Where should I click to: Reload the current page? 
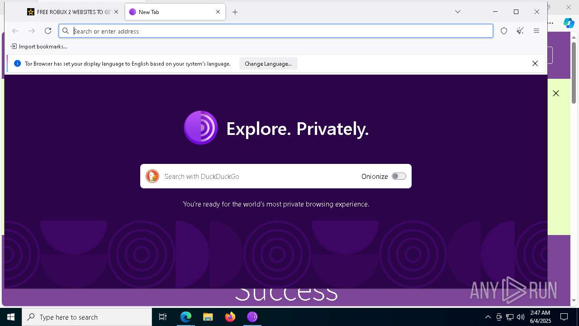[48, 31]
